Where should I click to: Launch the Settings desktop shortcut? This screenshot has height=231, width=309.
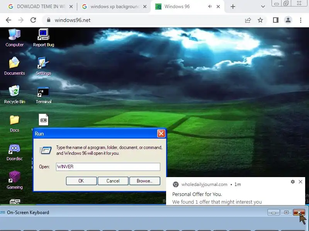(x=43, y=66)
